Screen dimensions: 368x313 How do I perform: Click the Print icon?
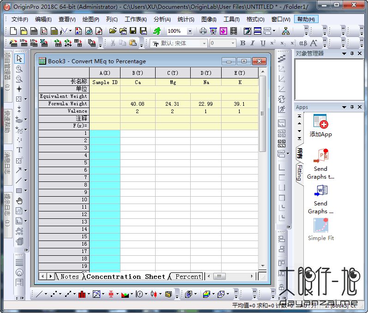(x=203, y=31)
